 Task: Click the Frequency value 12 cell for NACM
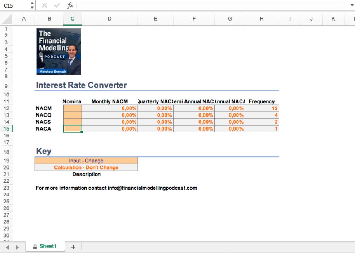(262, 108)
